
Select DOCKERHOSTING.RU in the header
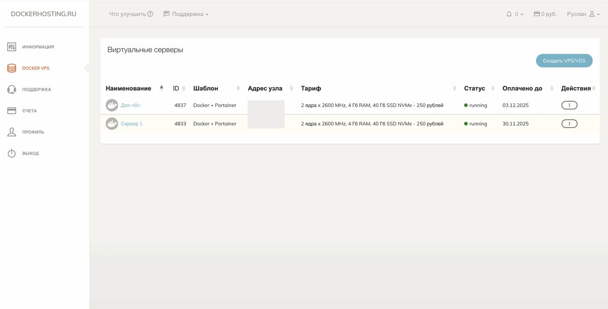[44, 15]
